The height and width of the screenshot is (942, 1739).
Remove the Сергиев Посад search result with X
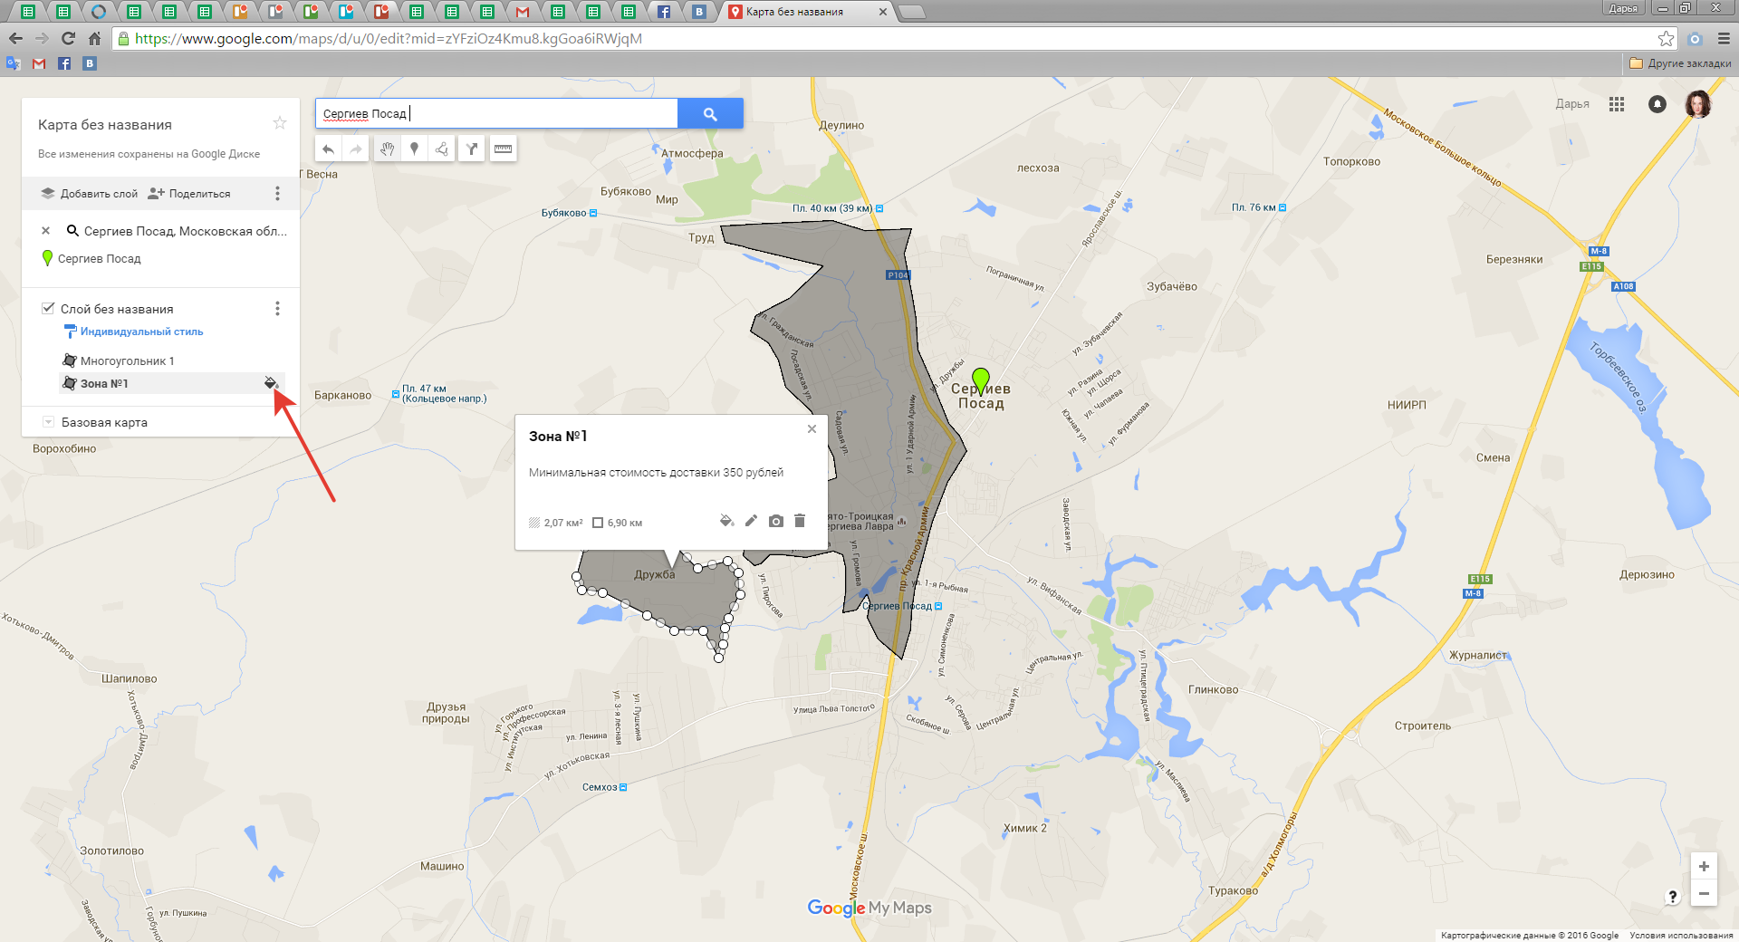tap(45, 231)
